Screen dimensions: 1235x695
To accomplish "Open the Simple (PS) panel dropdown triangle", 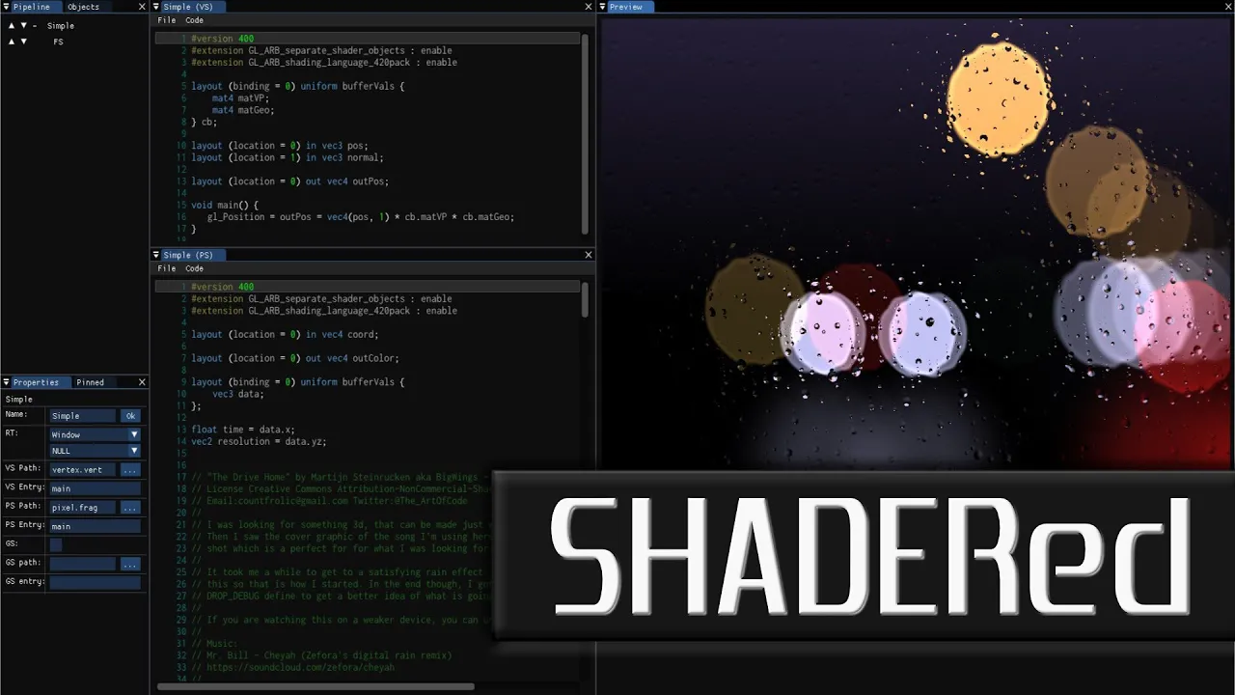I will [x=157, y=255].
